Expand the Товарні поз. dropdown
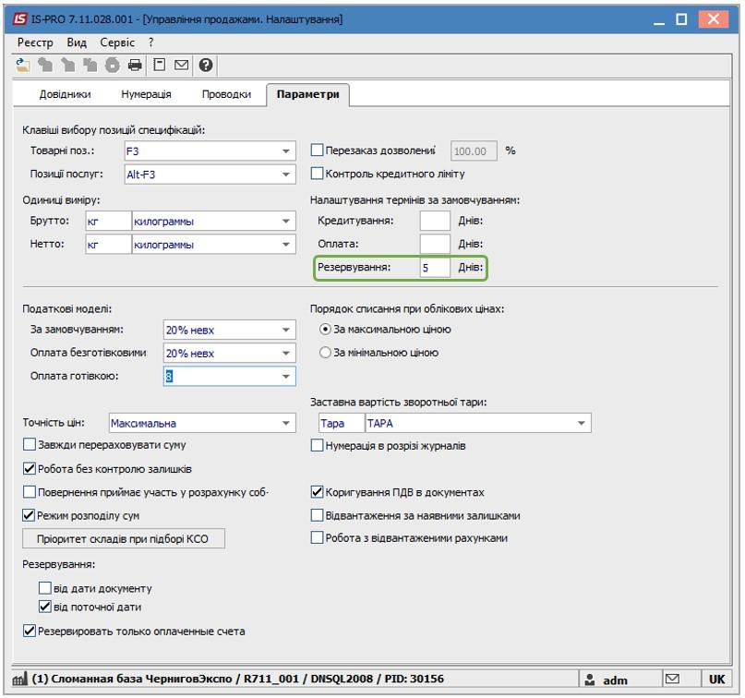745x698 pixels. click(286, 151)
